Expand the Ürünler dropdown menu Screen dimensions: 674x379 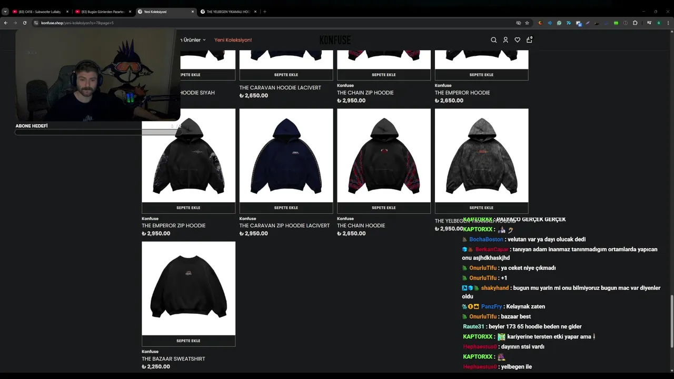[x=193, y=40]
